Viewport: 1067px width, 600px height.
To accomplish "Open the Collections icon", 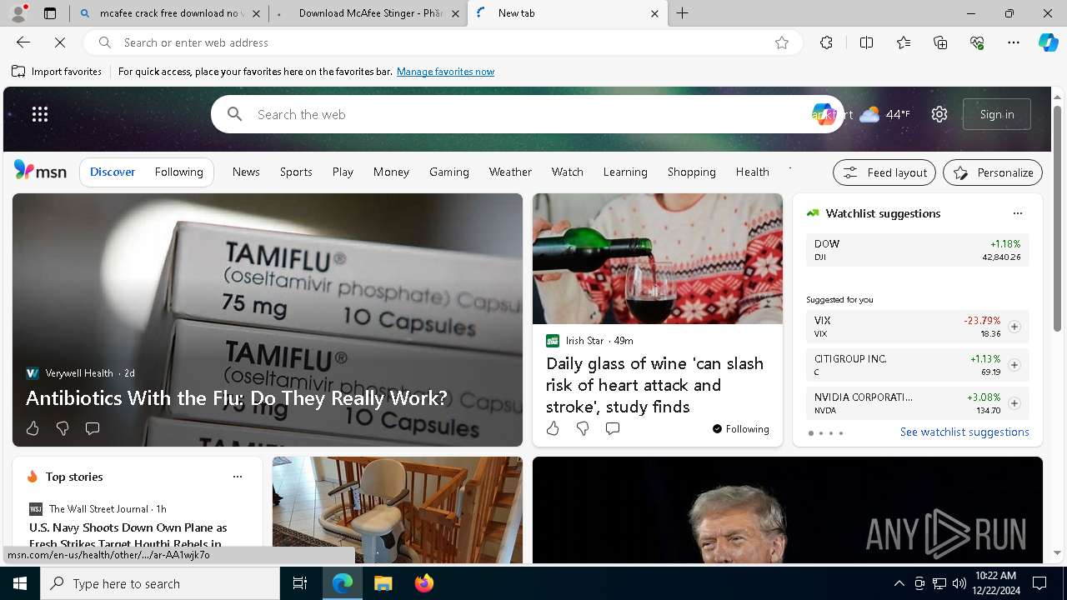I will pos(940,42).
